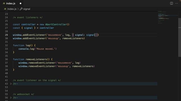Click the wrench icon beside the signal breadcrumb
Screen dimensions: 181x101
click(21, 9)
